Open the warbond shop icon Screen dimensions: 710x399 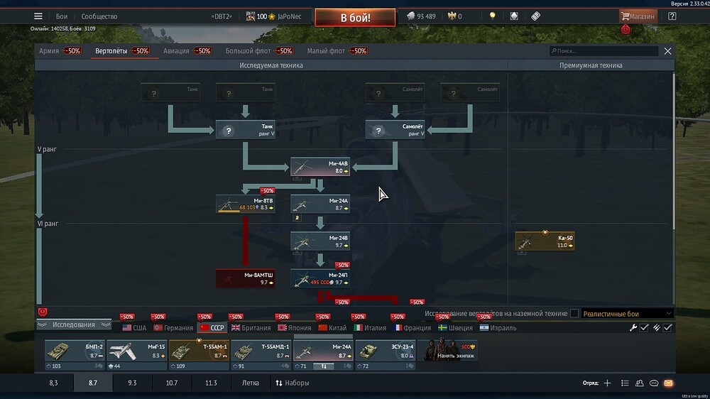(514, 16)
